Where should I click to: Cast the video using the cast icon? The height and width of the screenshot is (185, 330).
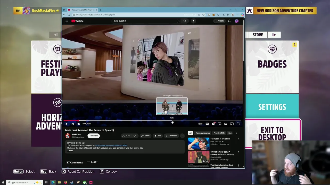(x=232, y=124)
